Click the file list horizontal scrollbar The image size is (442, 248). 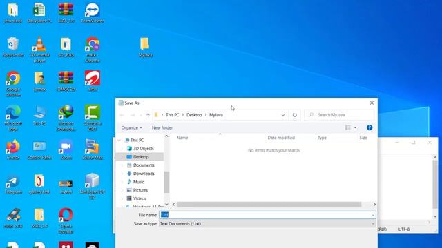(x=269, y=205)
